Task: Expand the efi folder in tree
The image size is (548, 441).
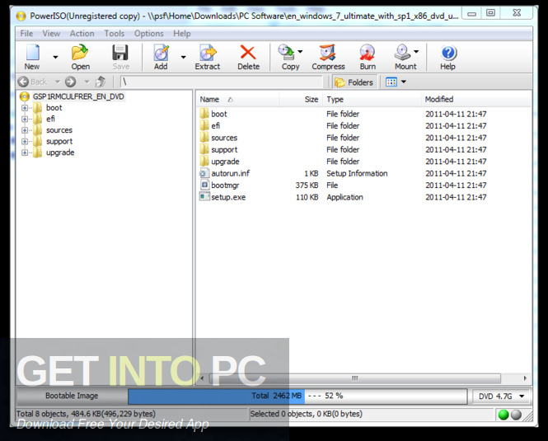Action: (x=25, y=119)
